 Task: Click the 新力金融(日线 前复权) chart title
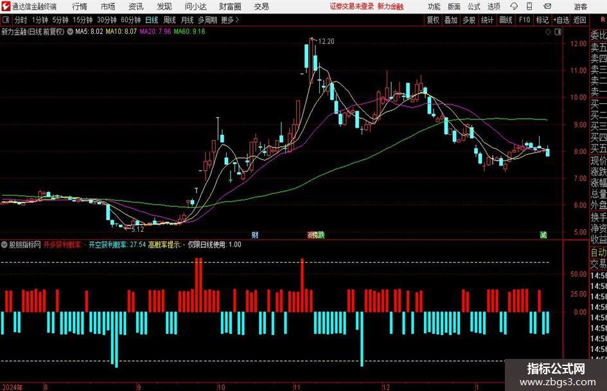point(33,31)
